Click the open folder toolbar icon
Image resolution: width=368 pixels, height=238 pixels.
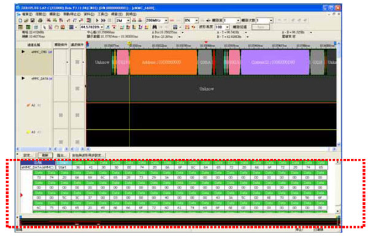(26, 20)
